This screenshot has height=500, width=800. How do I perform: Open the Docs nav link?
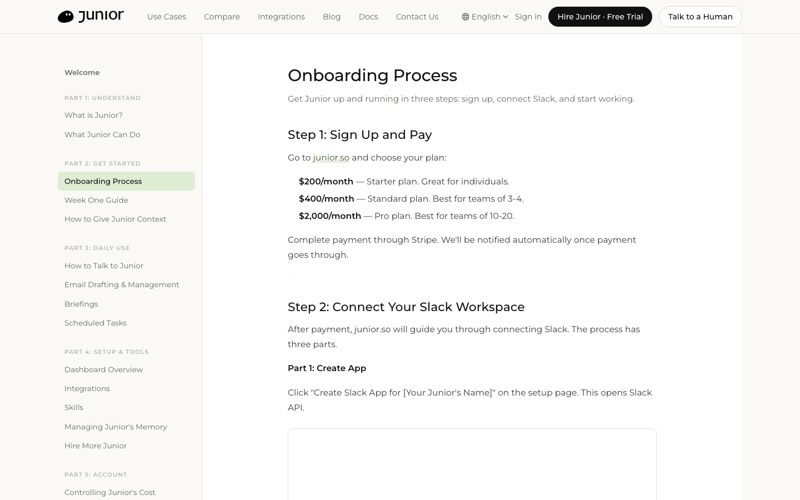point(368,17)
